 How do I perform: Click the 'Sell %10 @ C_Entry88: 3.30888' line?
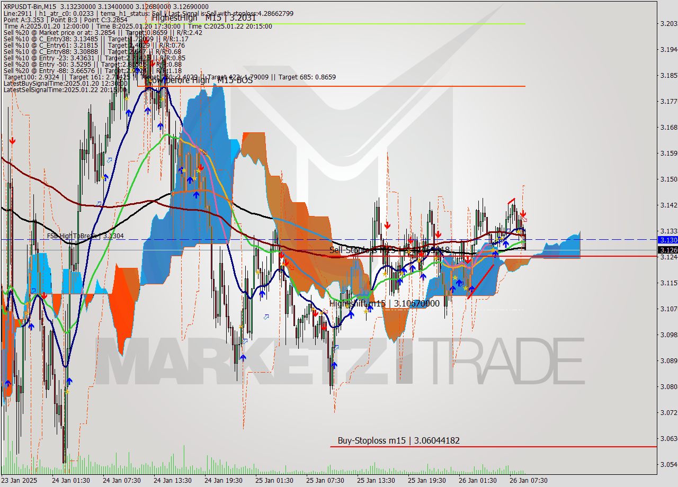(92, 51)
